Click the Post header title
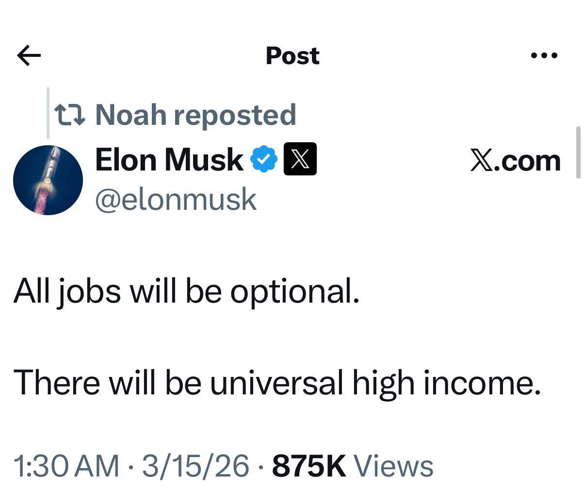 coord(292,55)
